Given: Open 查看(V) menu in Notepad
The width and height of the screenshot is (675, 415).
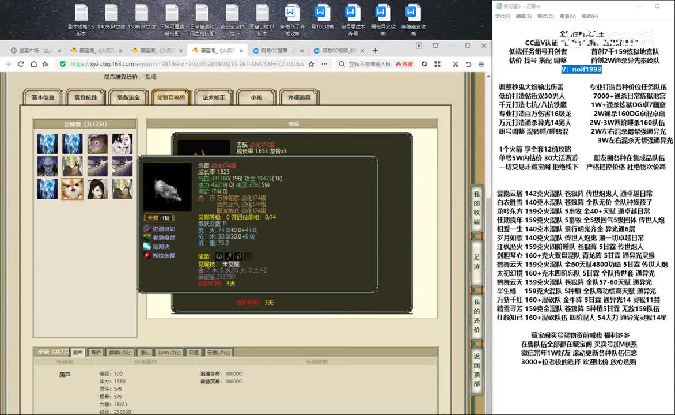Looking at the screenshot, I should coord(568,16).
